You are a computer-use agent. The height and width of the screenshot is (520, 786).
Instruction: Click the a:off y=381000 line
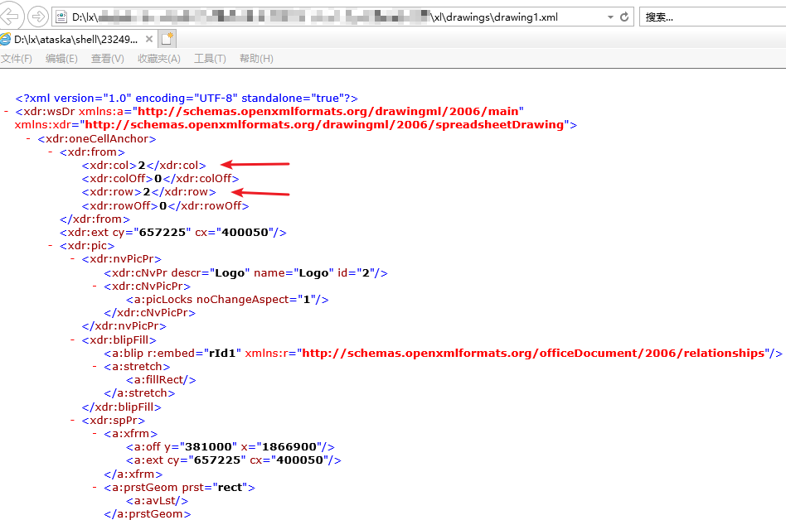pyautogui.click(x=230, y=447)
